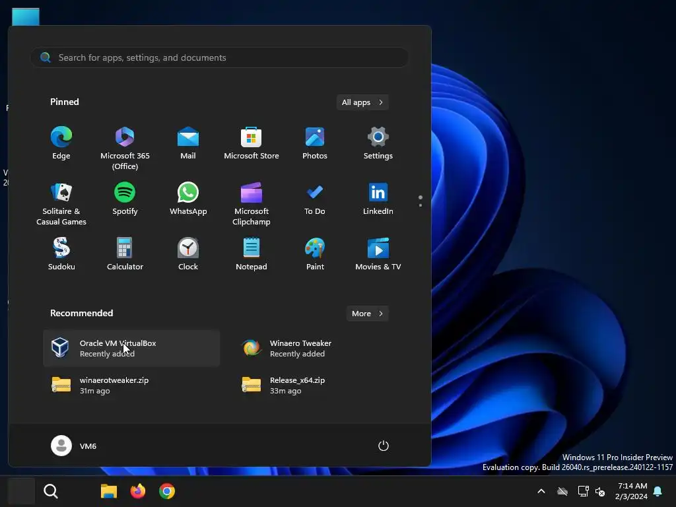
Task: Click the Start button on the taskbar
Action: tap(22, 491)
